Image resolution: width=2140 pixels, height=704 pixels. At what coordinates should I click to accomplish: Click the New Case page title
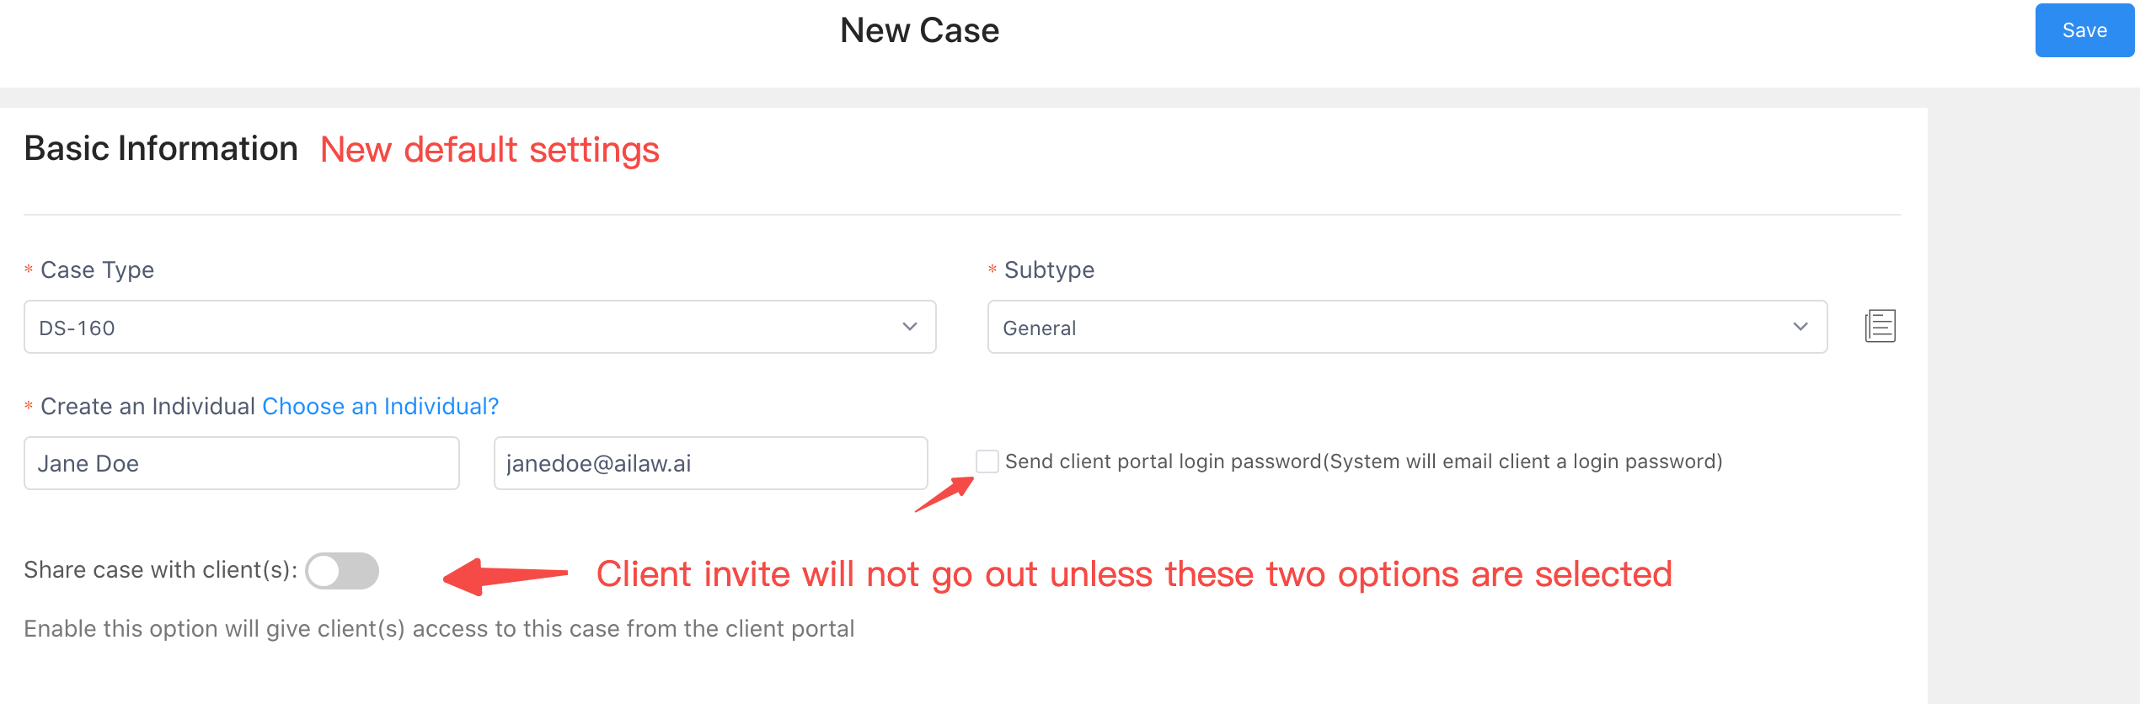tap(919, 30)
